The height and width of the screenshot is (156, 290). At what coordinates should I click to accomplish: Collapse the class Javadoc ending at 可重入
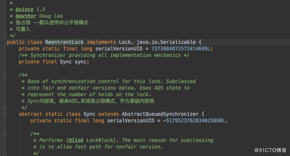(5, 35)
